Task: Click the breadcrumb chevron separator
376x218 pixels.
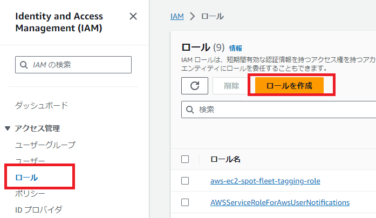Action: click(x=192, y=16)
